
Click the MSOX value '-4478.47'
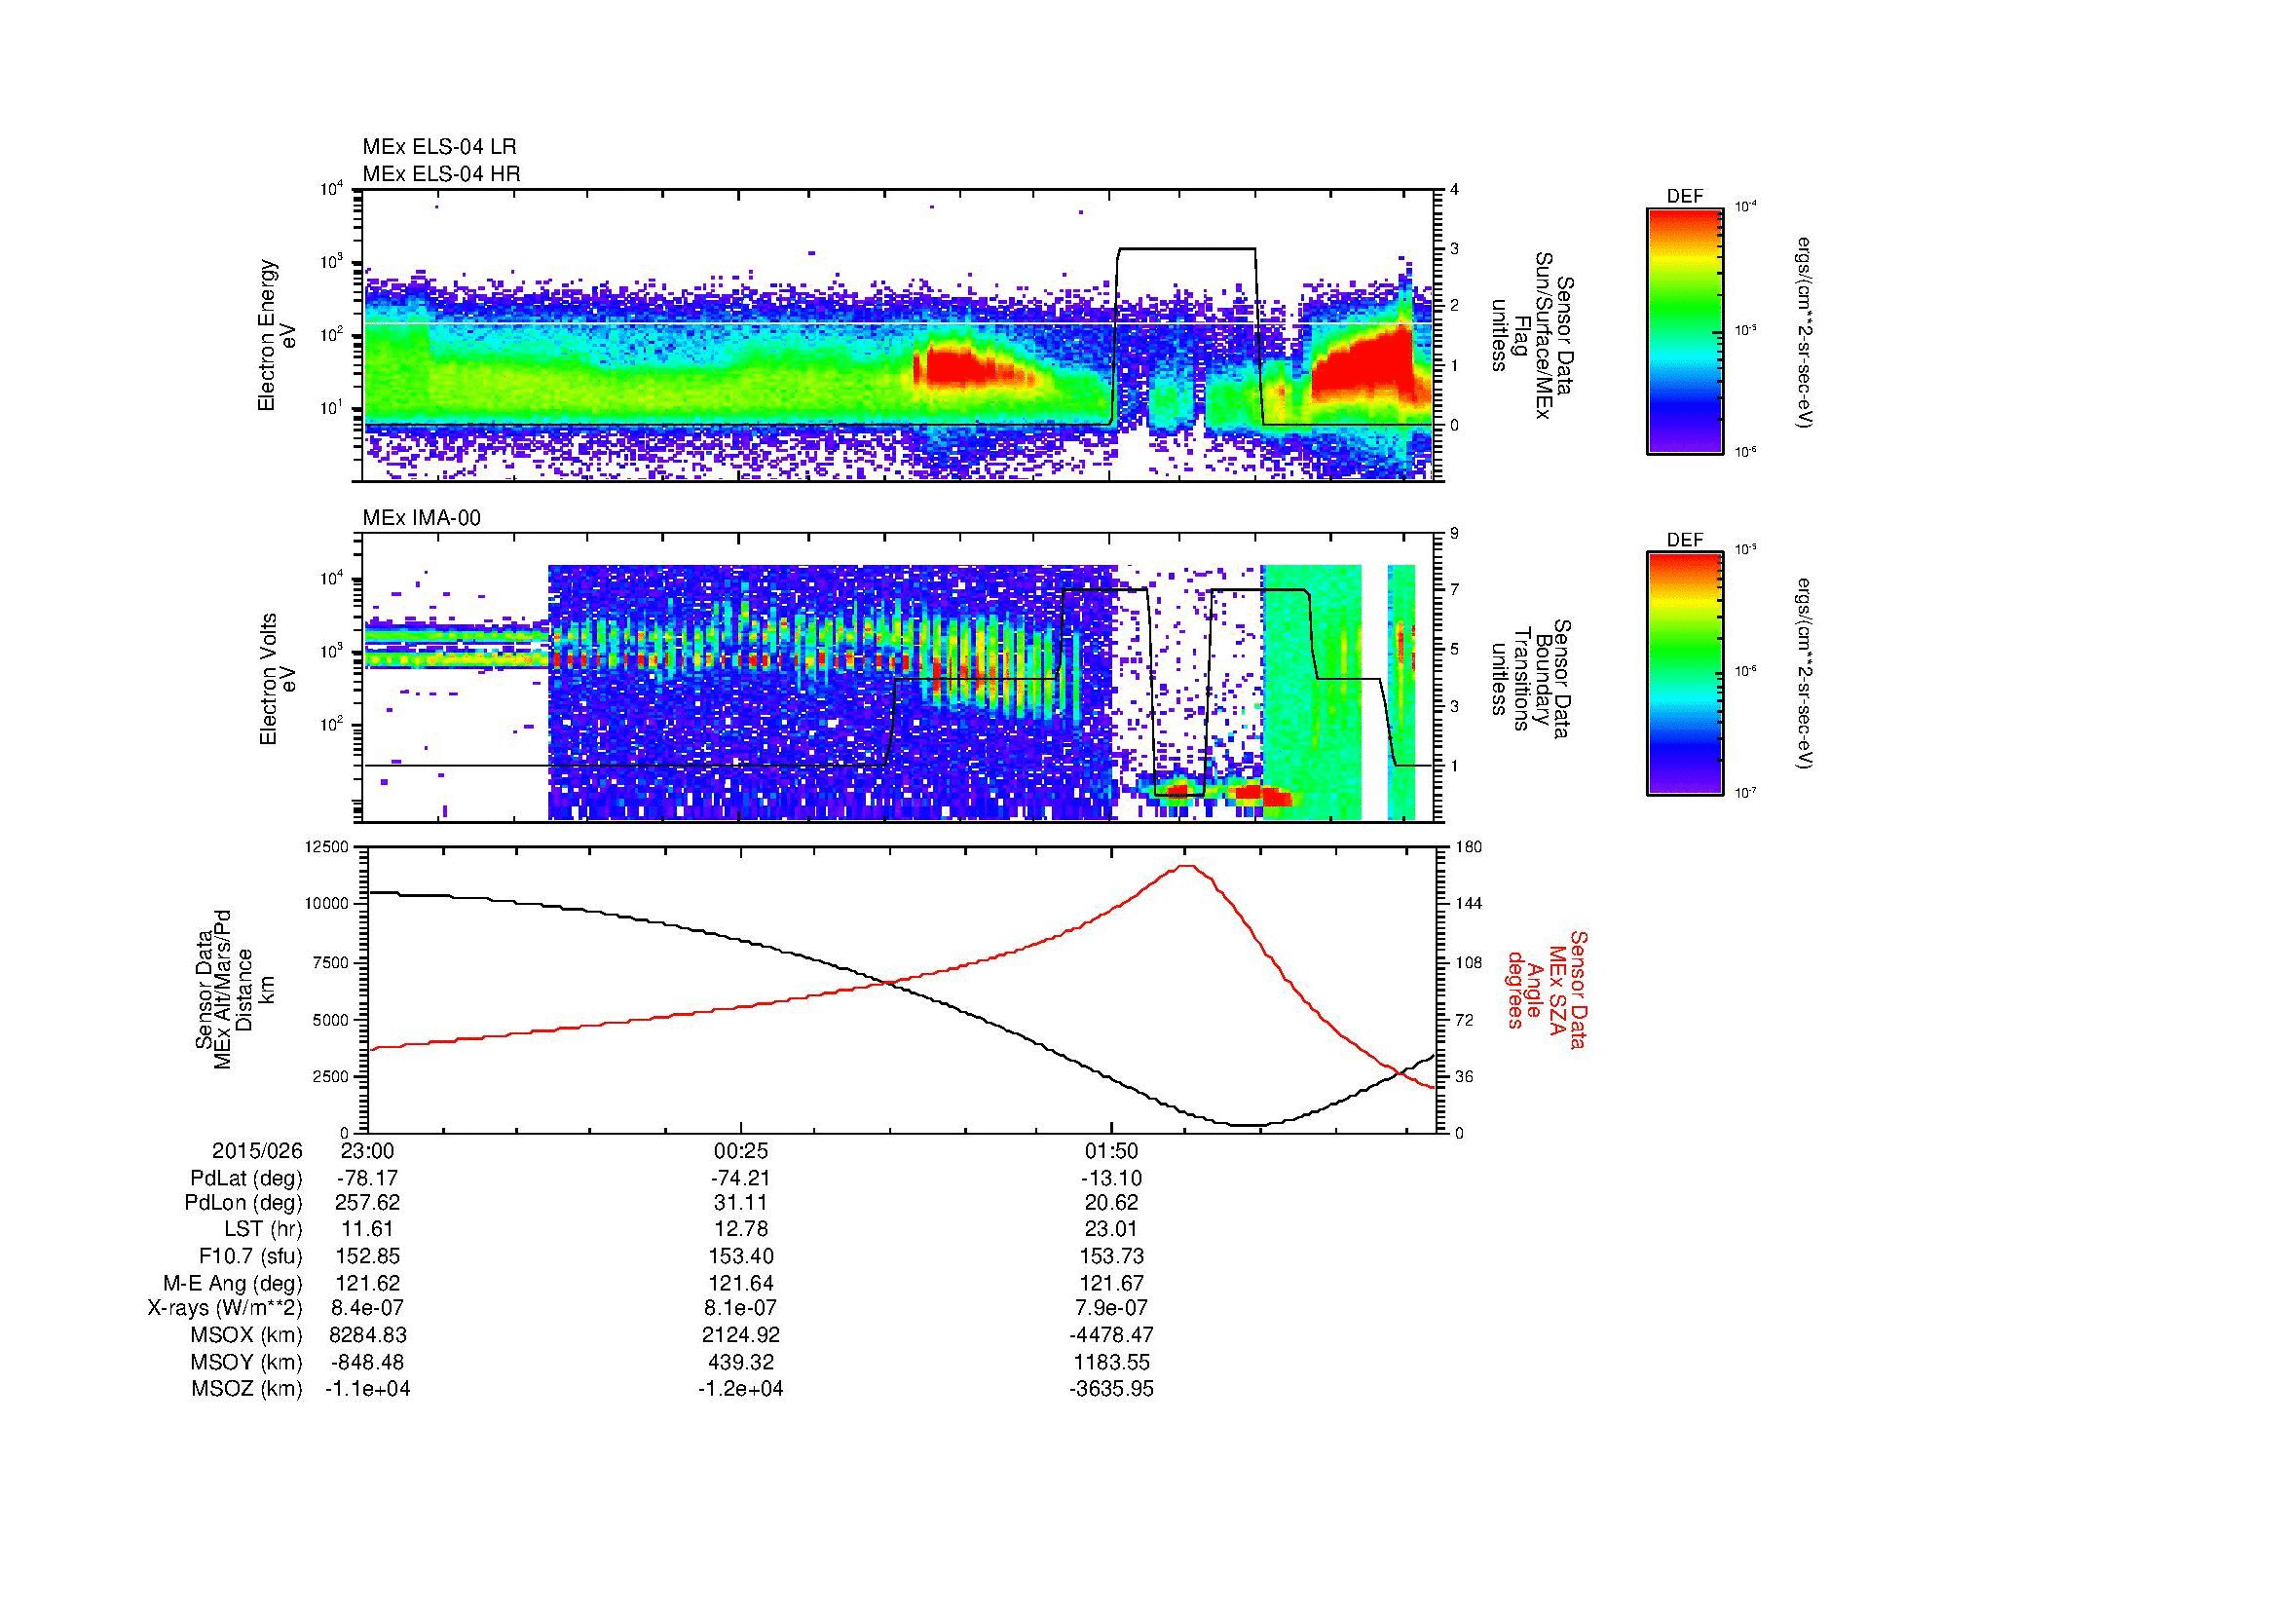pos(1111,1335)
